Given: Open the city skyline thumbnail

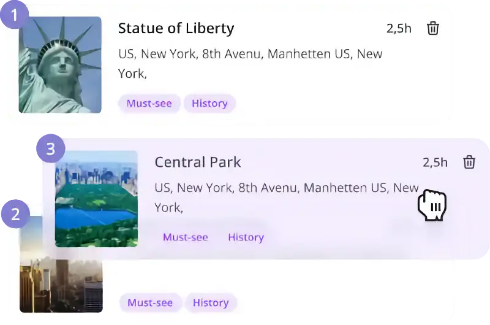Looking at the screenshot, I should pyautogui.click(x=61, y=269).
